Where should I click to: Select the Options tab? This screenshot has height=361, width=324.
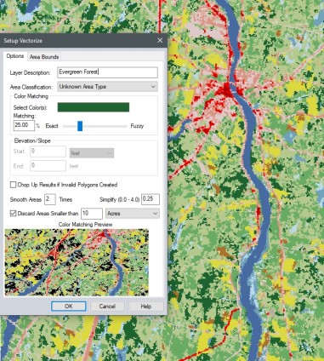click(15, 56)
